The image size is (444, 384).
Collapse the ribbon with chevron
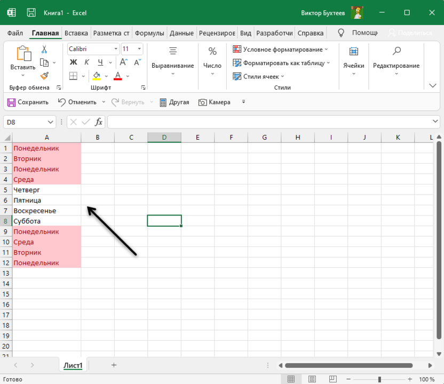click(x=433, y=85)
